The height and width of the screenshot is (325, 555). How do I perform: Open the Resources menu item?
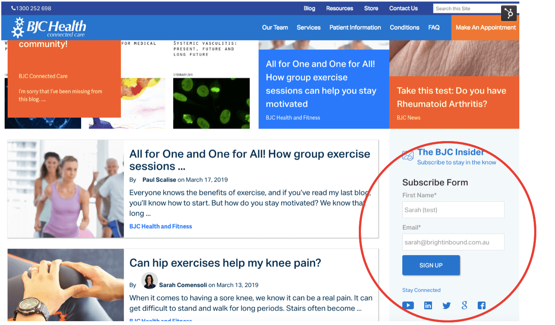tap(340, 8)
